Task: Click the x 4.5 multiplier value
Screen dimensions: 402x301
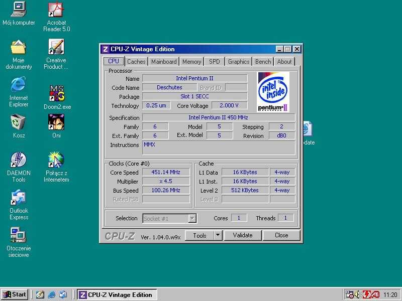Action: click(x=166, y=181)
